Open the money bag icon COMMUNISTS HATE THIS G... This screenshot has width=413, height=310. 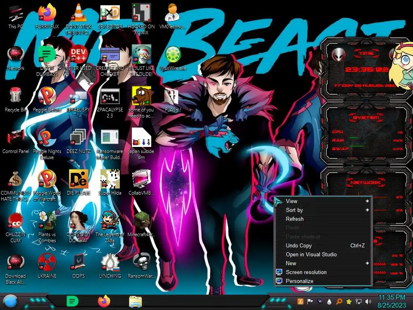coord(16,179)
